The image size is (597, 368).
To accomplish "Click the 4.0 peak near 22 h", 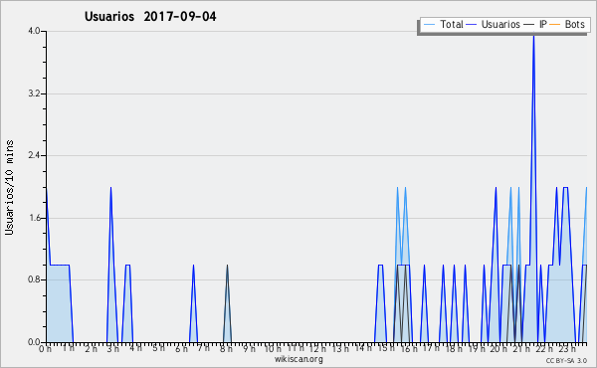I will coord(533,36).
